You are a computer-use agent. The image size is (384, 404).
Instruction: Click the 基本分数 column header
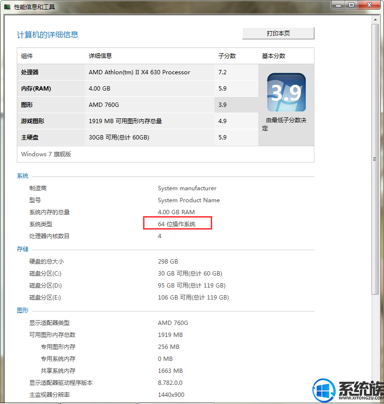274,56
